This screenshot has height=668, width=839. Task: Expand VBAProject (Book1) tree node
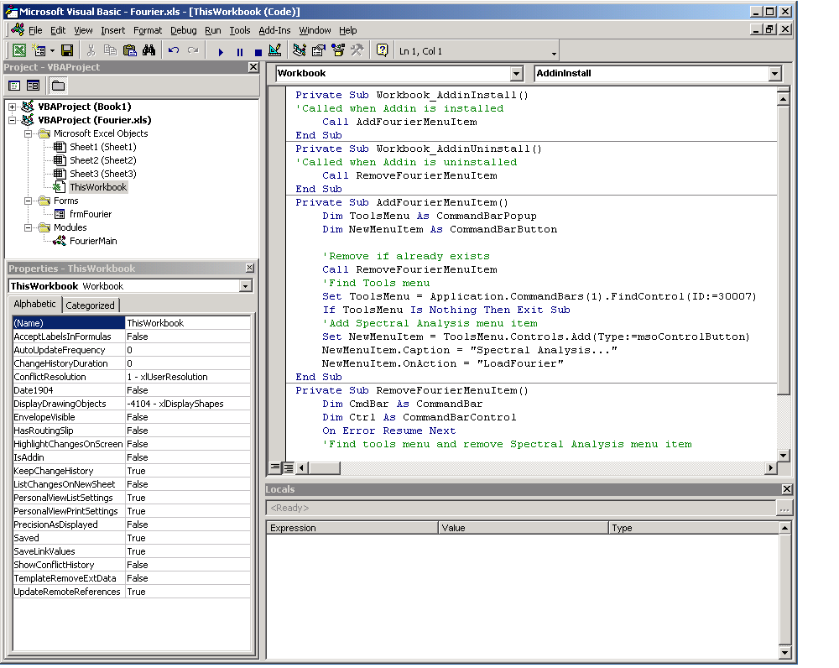[13, 107]
